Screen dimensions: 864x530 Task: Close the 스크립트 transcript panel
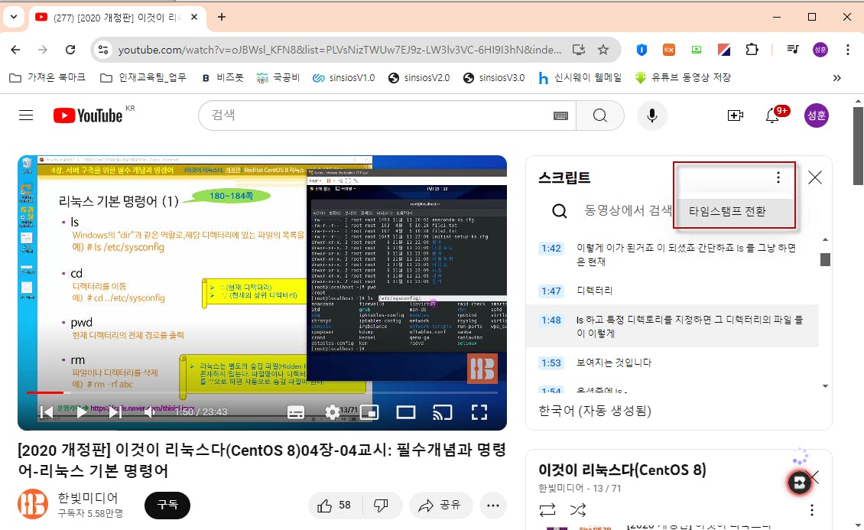[x=815, y=177]
